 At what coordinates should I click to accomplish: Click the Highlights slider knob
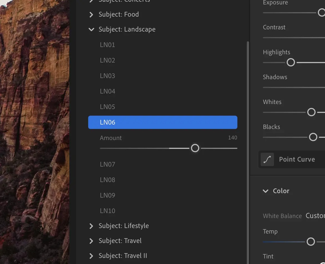291,62
